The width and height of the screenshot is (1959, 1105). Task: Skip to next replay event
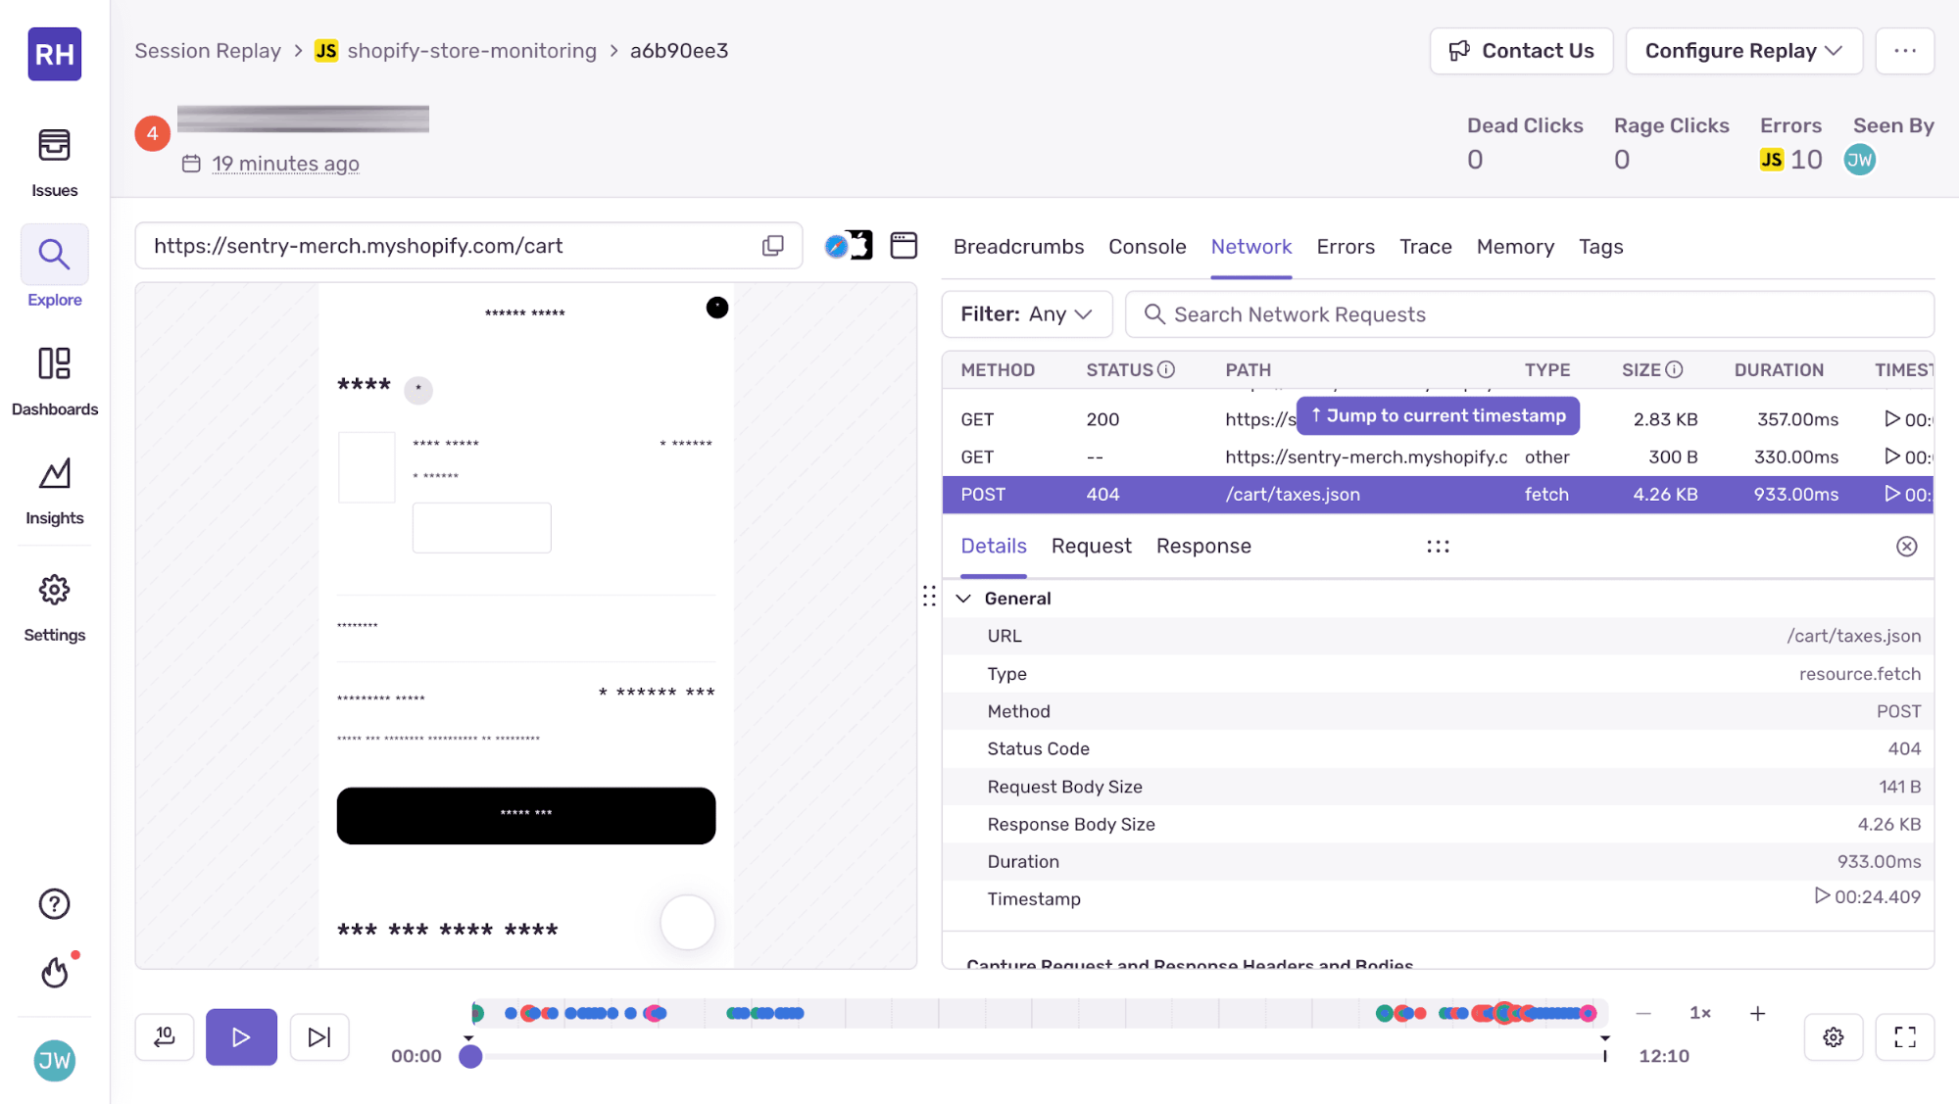click(x=319, y=1036)
